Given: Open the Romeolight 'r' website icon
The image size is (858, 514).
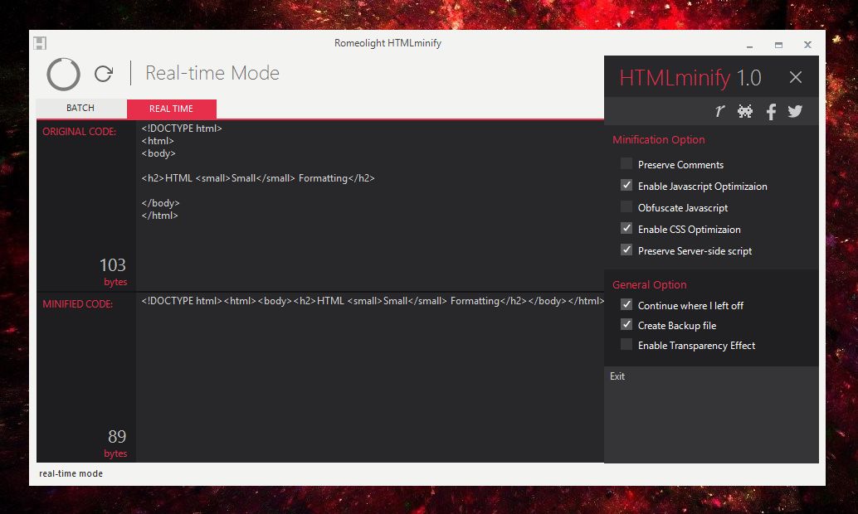Looking at the screenshot, I should click(719, 111).
